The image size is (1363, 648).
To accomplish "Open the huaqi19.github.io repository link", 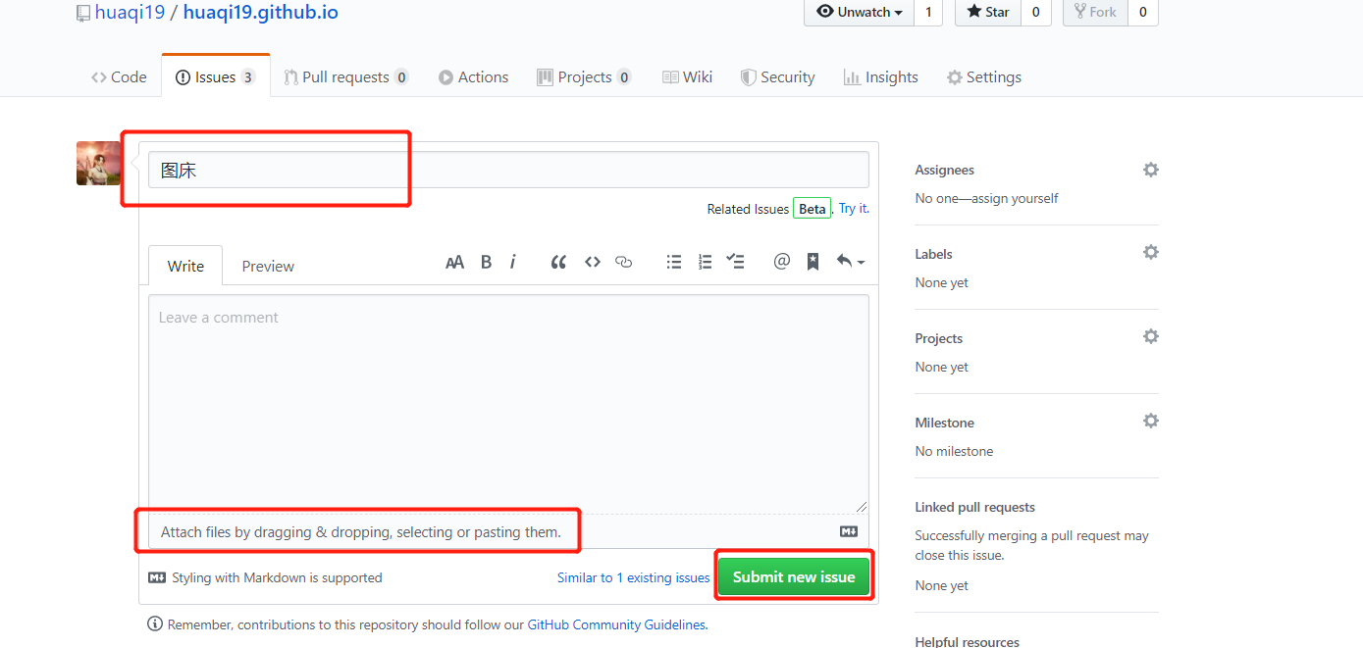I will [261, 13].
